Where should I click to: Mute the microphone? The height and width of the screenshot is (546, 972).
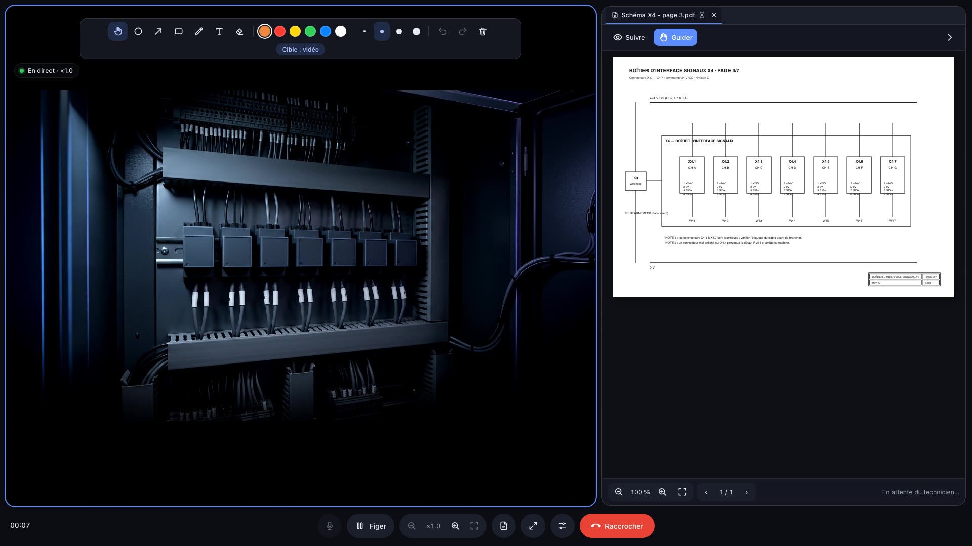pos(330,526)
